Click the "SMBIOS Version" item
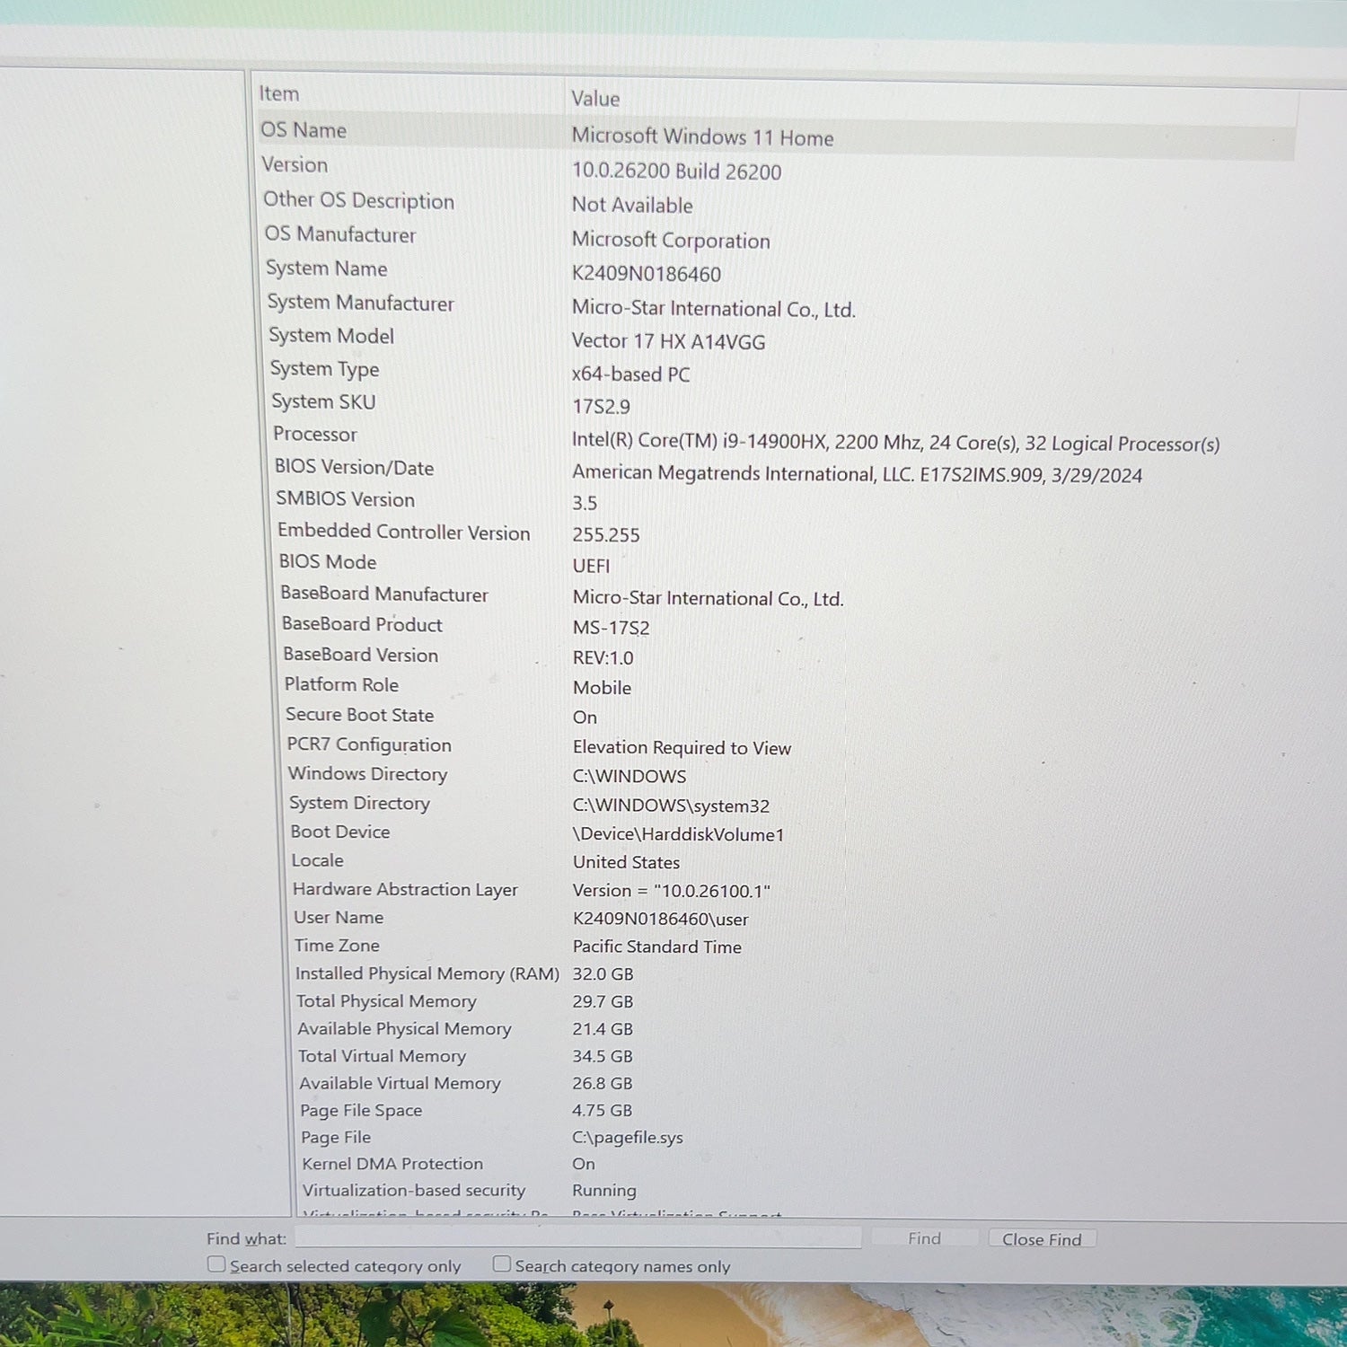 (x=346, y=498)
